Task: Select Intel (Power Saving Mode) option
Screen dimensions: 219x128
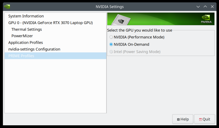Action: (x=111, y=52)
